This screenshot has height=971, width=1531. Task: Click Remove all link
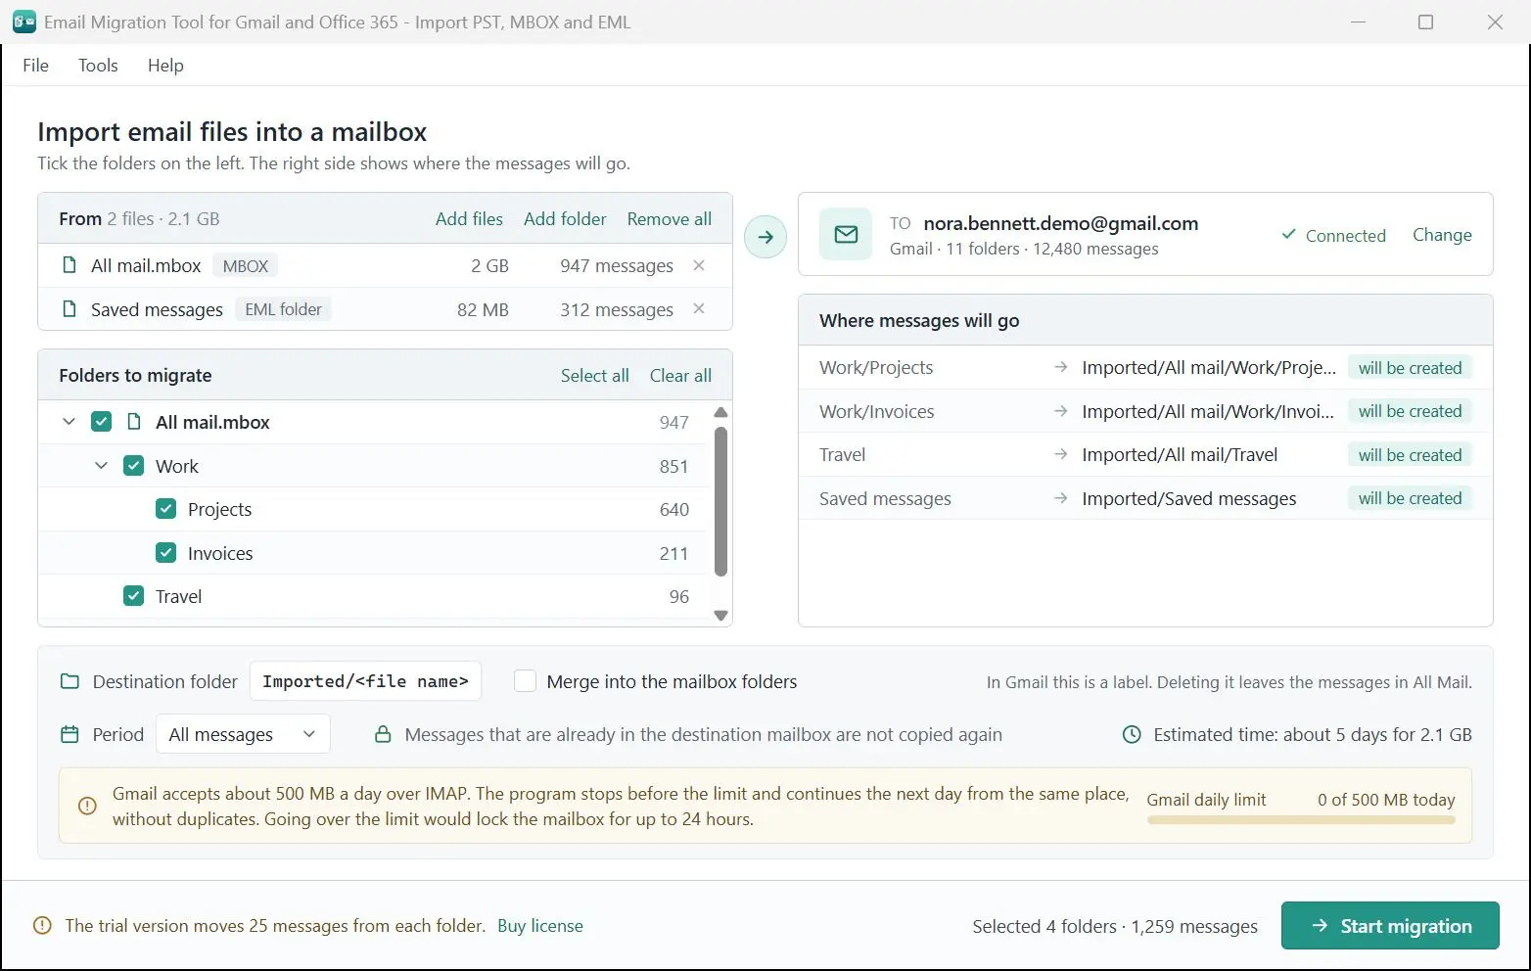tap(670, 219)
